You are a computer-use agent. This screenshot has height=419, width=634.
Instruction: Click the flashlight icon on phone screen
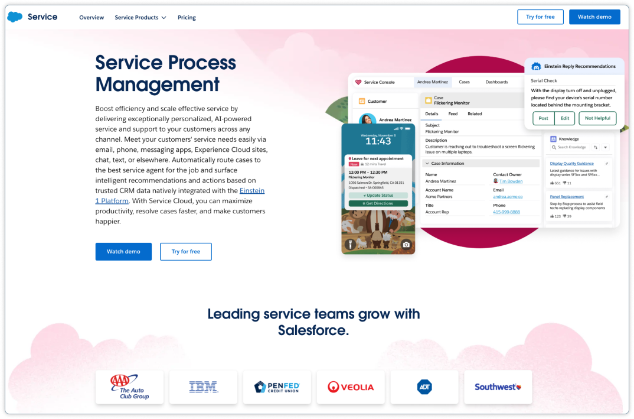point(351,243)
